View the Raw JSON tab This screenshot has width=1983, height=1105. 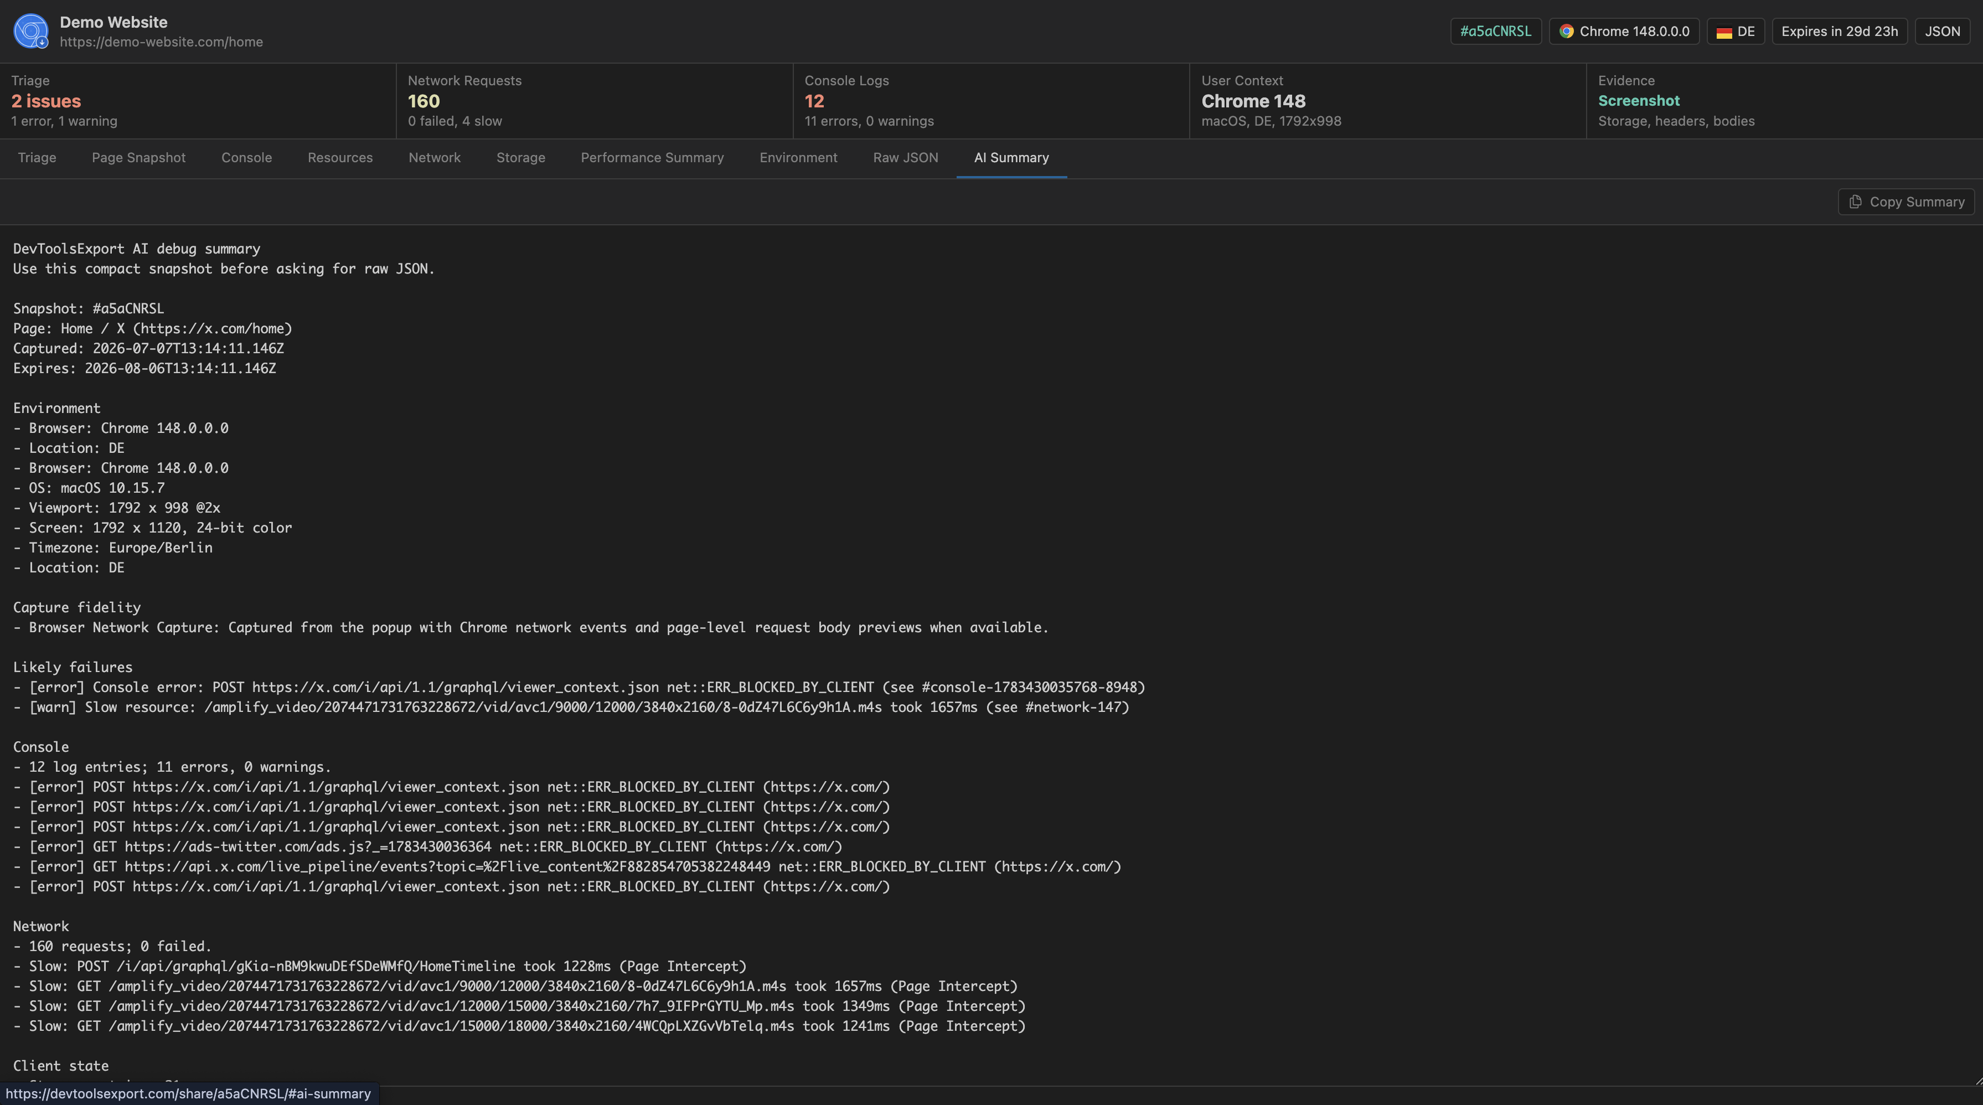click(x=905, y=158)
